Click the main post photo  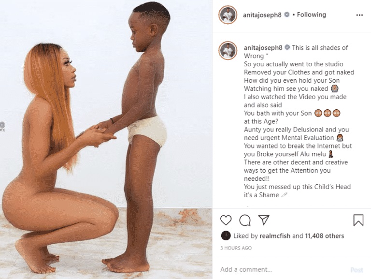click(x=106, y=139)
